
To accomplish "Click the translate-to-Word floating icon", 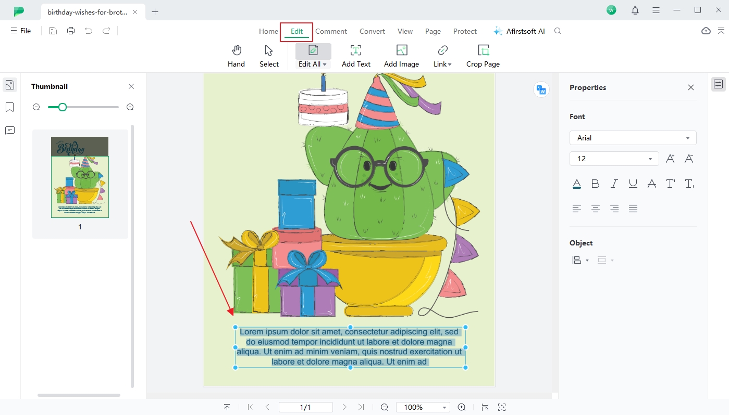I will click(x=541, y=89).
